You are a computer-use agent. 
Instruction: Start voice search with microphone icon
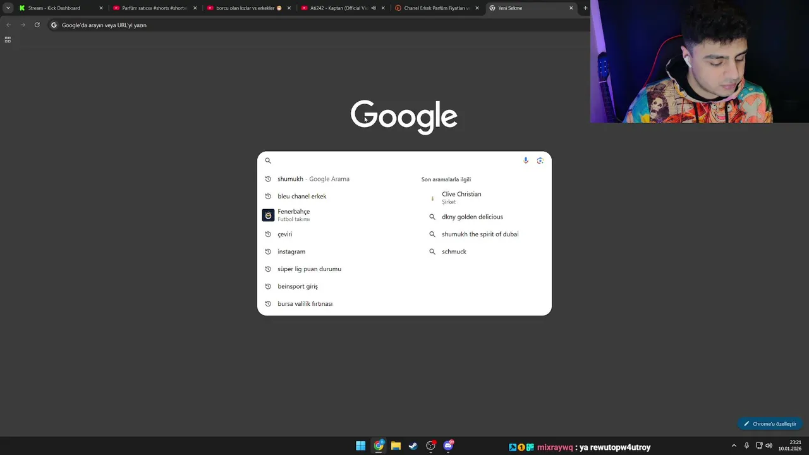coord(526,161)
